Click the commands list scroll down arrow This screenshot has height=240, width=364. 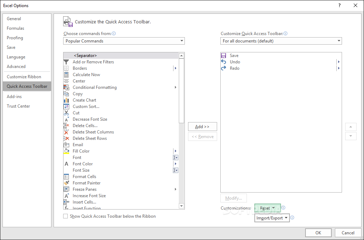(x=182, y=206)
